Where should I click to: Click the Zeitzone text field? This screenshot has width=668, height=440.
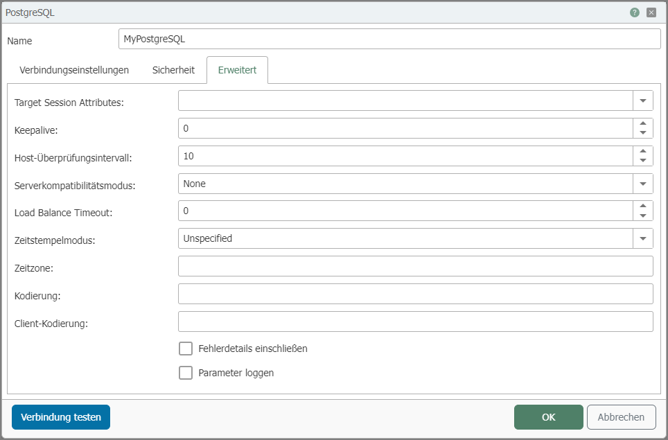tap(415, 267)
